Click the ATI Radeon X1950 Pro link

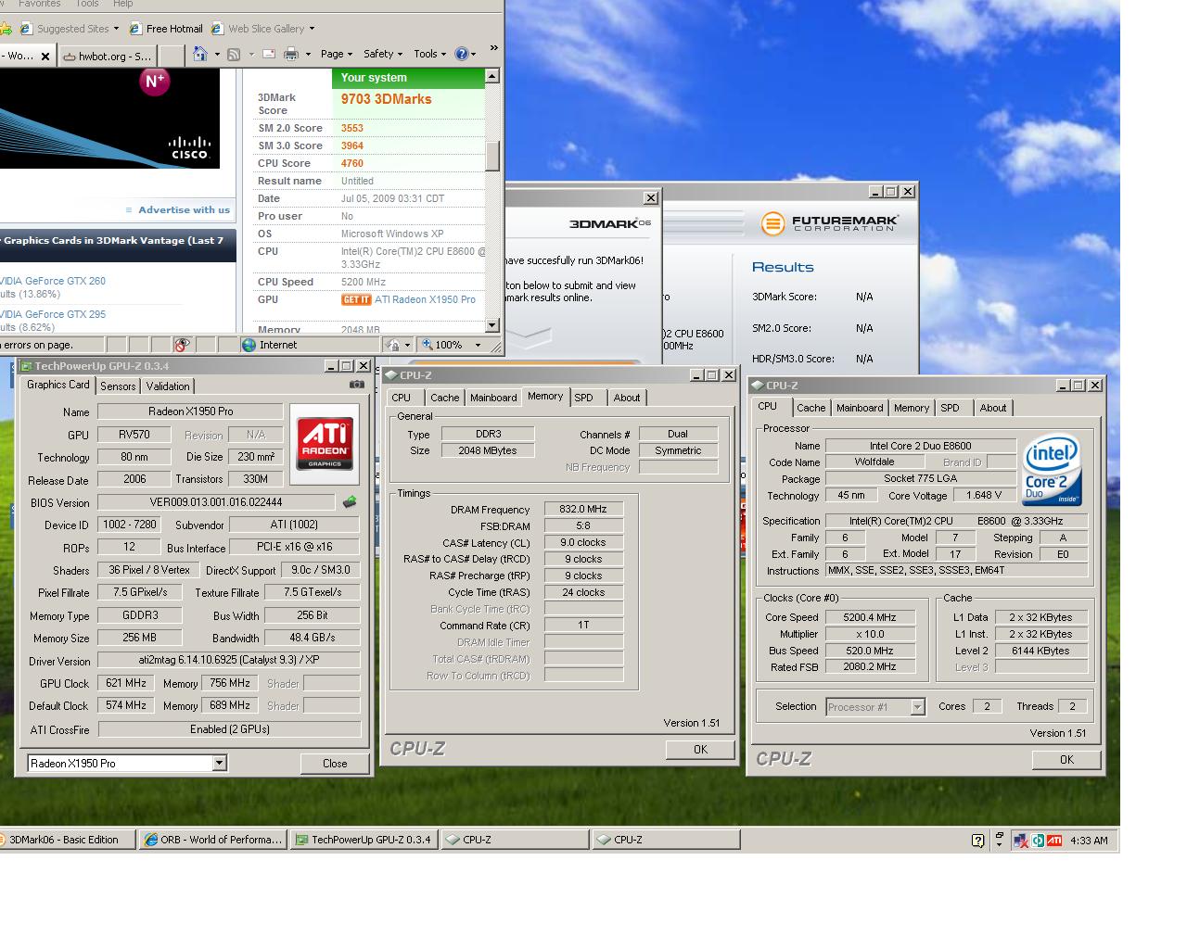pos(425,299)
